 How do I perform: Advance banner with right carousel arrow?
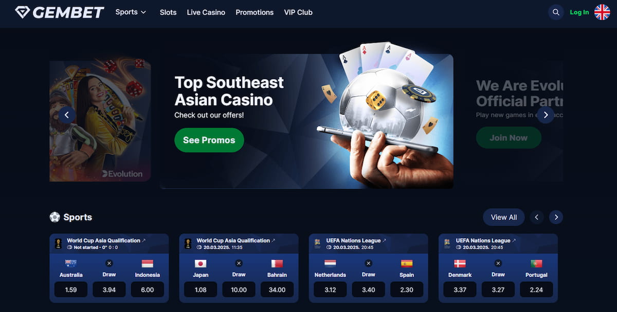pos(546,115)
